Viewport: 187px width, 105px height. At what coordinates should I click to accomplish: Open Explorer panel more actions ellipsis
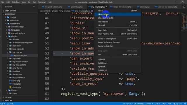click(34, 7)
